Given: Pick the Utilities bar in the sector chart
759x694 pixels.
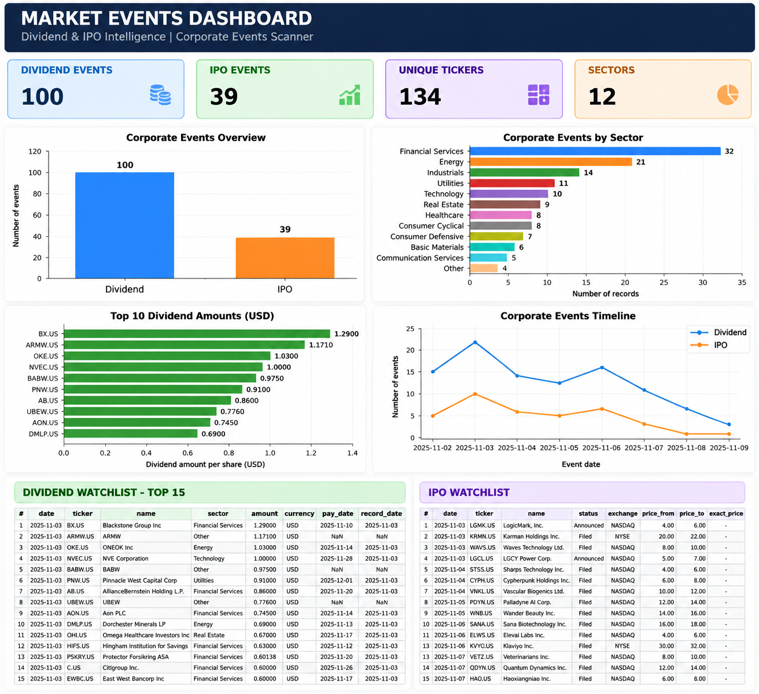Looking at the screenshot, I should pyautogui.click(x=512, y=183).
